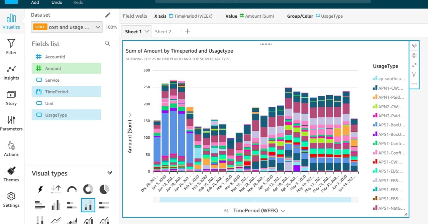Select the Amount field
Viewport: 428px width, 224px height.
click(66, 69)
